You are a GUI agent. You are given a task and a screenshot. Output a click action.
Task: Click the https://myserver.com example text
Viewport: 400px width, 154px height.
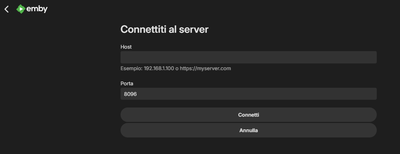coord(205,68)
